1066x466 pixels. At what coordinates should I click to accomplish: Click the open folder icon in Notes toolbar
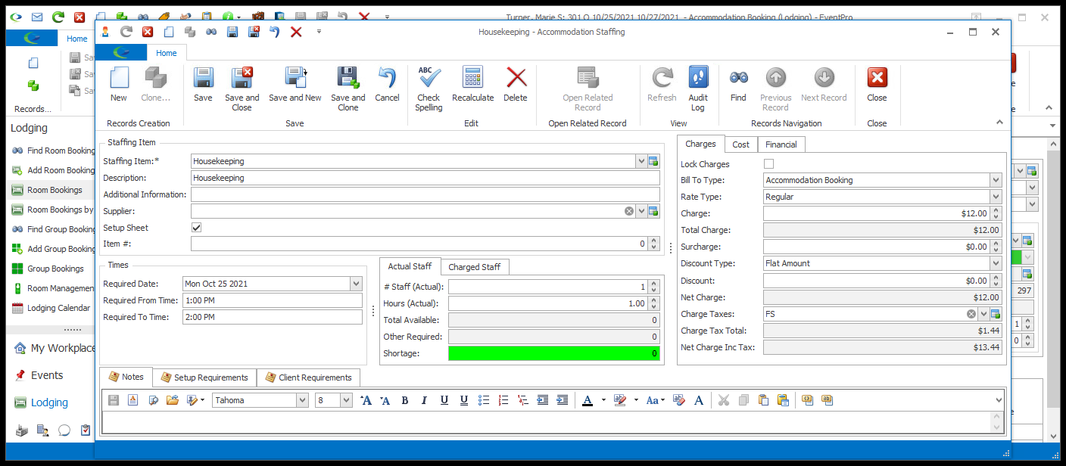[x=173, y=400]
